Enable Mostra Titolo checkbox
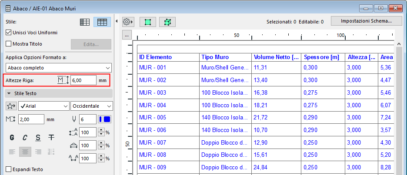The width and height of the screenshot is (407, 175). click(x=9, y=44)
